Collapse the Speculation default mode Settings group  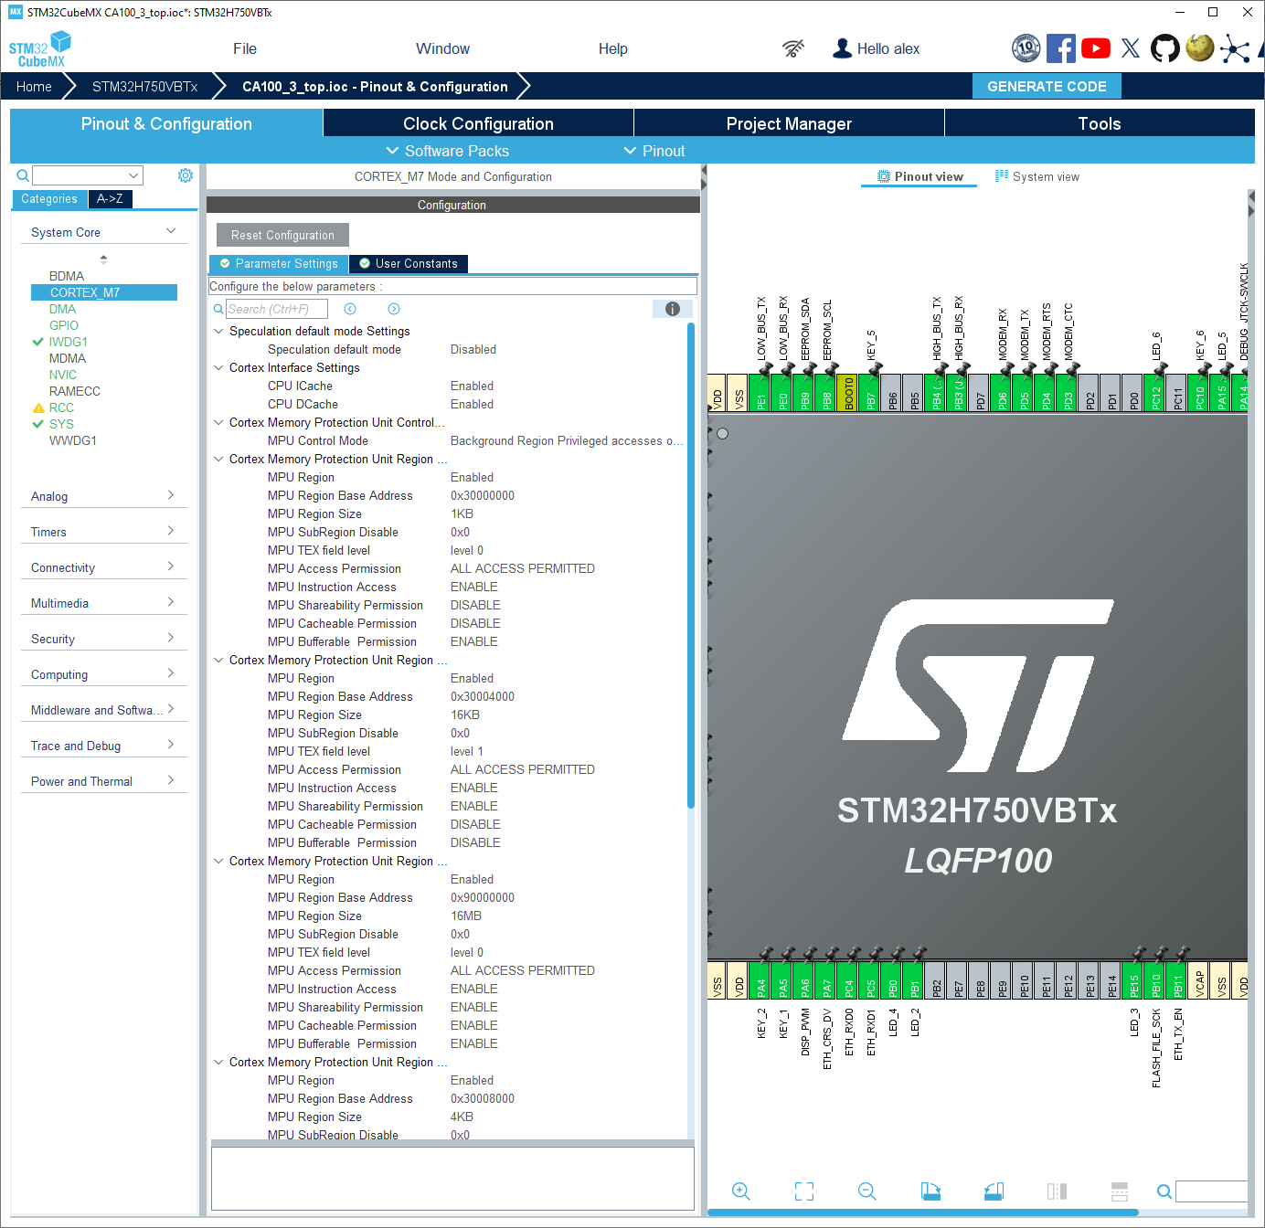tap(218, 331)
